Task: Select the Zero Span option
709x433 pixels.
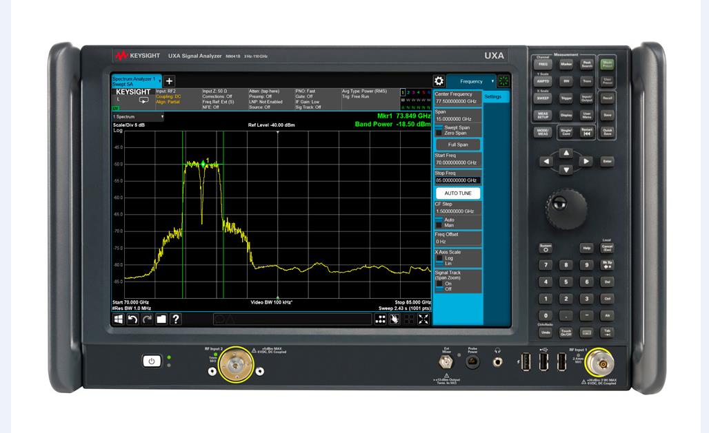Action: pos(451,133)
